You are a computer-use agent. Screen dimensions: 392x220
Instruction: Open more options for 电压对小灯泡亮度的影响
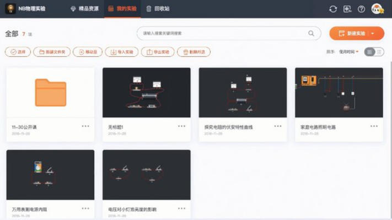click(182, 208)
